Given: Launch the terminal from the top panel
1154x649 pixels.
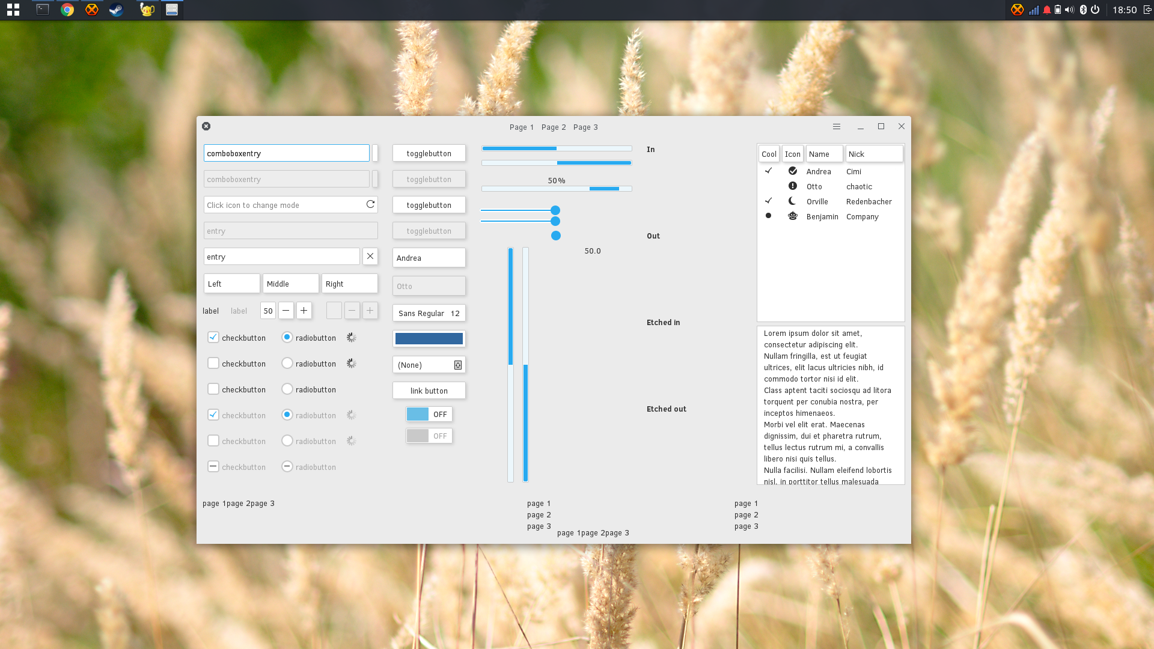Looking at the screenshot, I should [43, 10].
